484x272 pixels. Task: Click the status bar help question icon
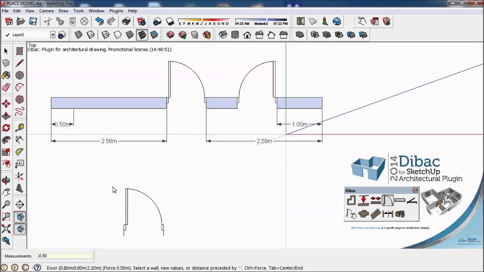[37, 267]
